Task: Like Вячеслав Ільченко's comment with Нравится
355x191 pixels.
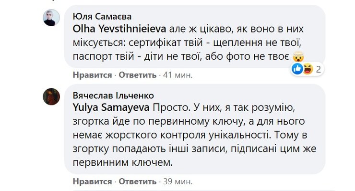Action: 92,182
